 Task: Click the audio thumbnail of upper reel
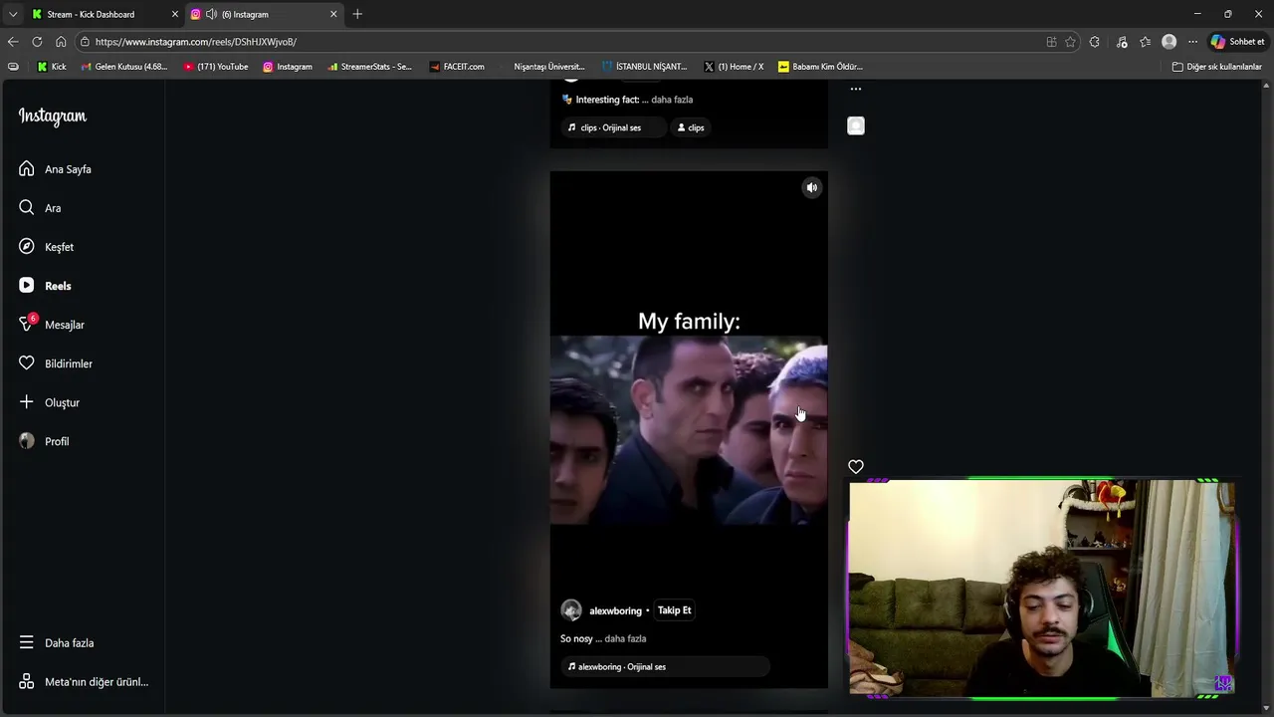click(856, 125)
